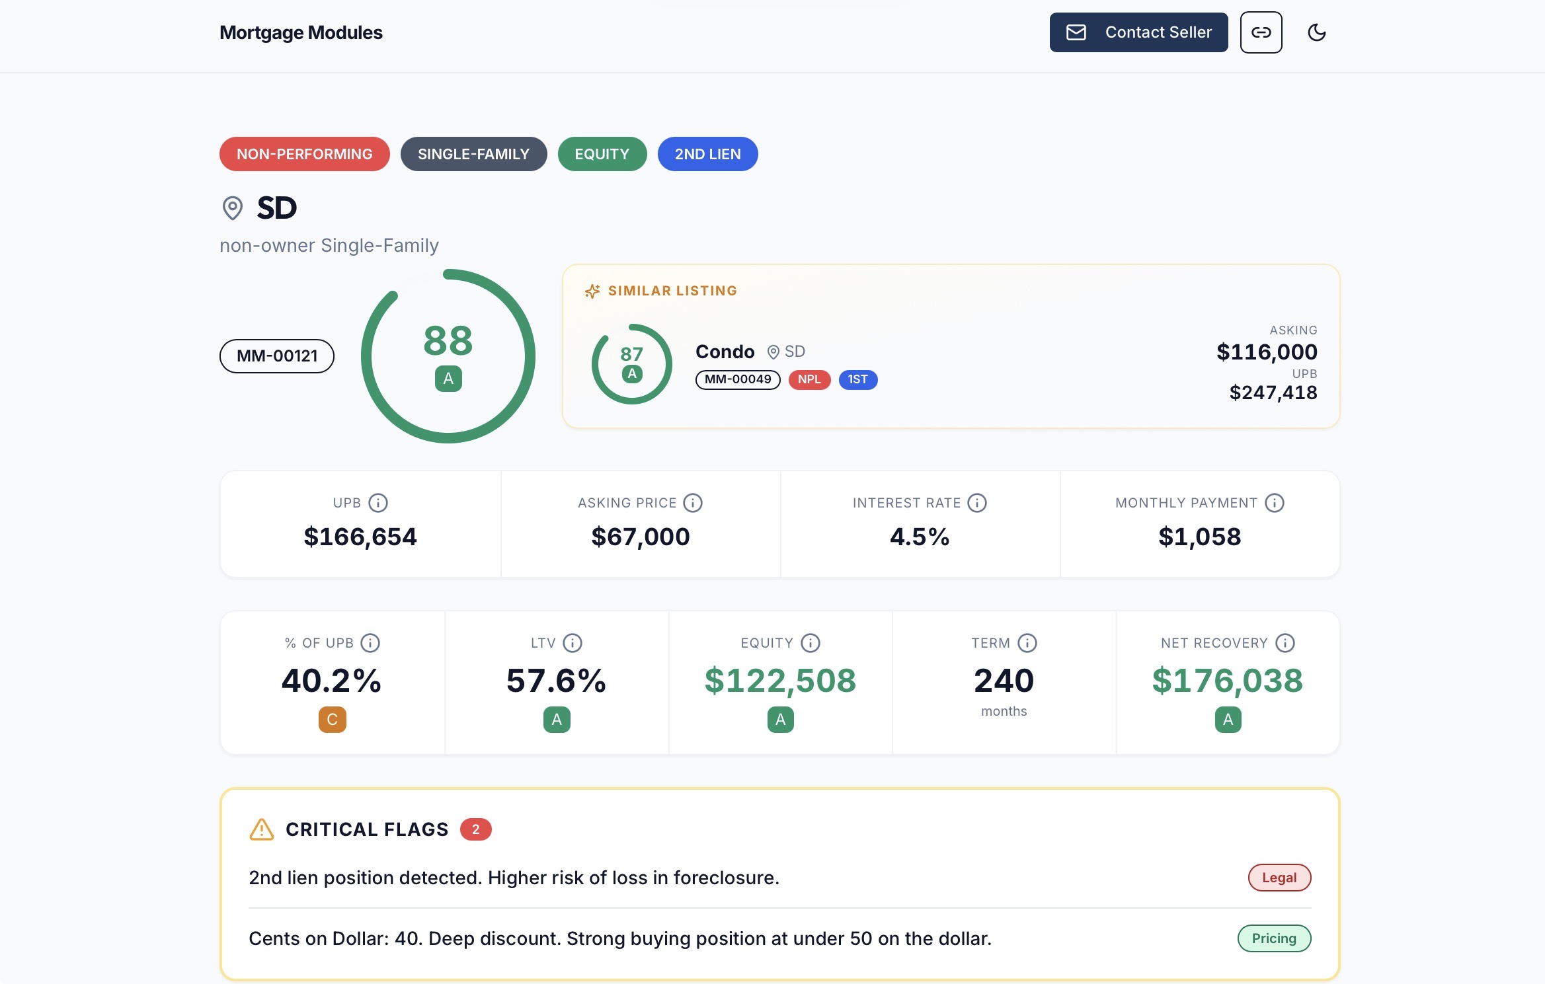
Task: Select the 2ND LIEN tag
Action: [707, 154]
